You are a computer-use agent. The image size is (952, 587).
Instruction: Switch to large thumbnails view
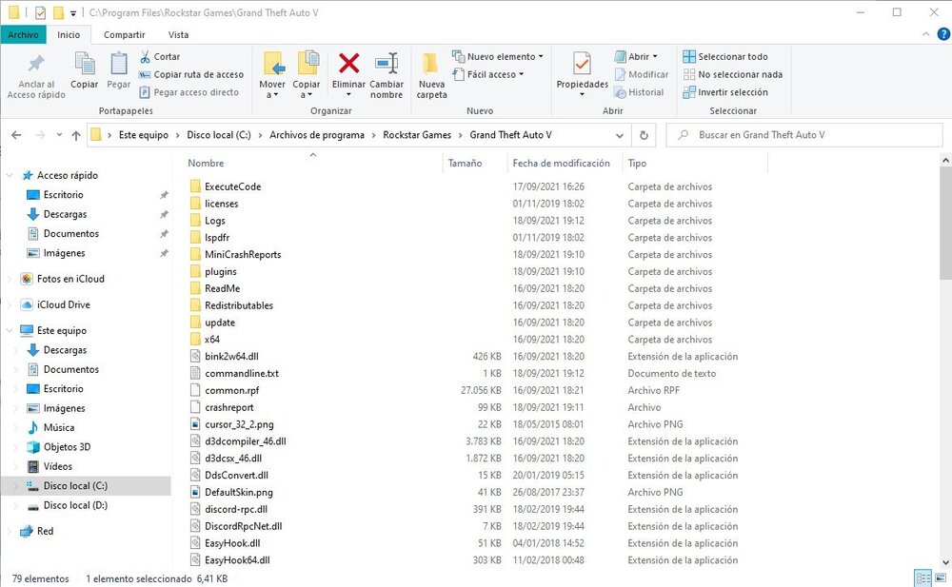[x=941, y=577]
